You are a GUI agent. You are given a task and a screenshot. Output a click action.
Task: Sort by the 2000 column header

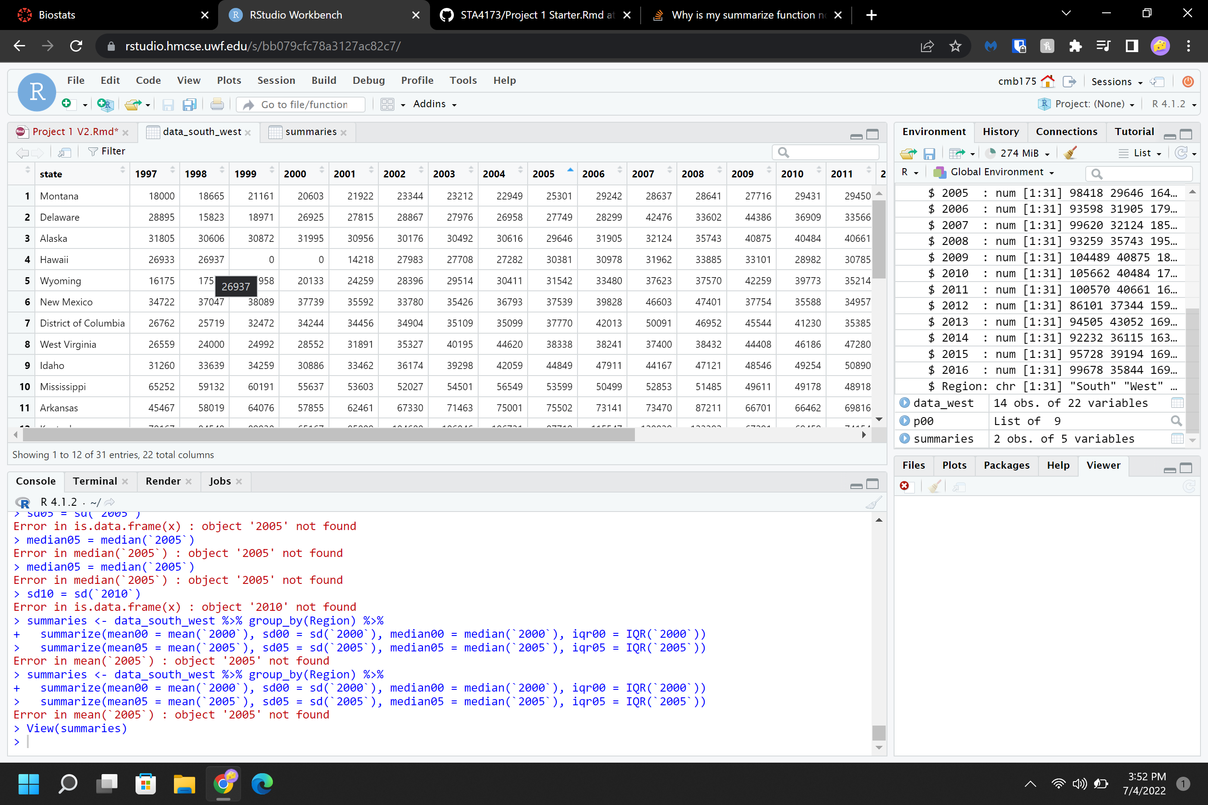(302, 174)
